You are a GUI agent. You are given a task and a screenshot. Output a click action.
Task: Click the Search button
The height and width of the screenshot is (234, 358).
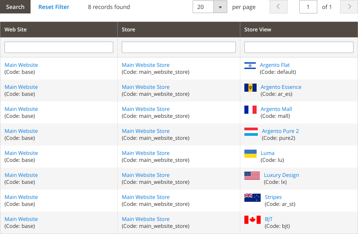coord(15,7)
